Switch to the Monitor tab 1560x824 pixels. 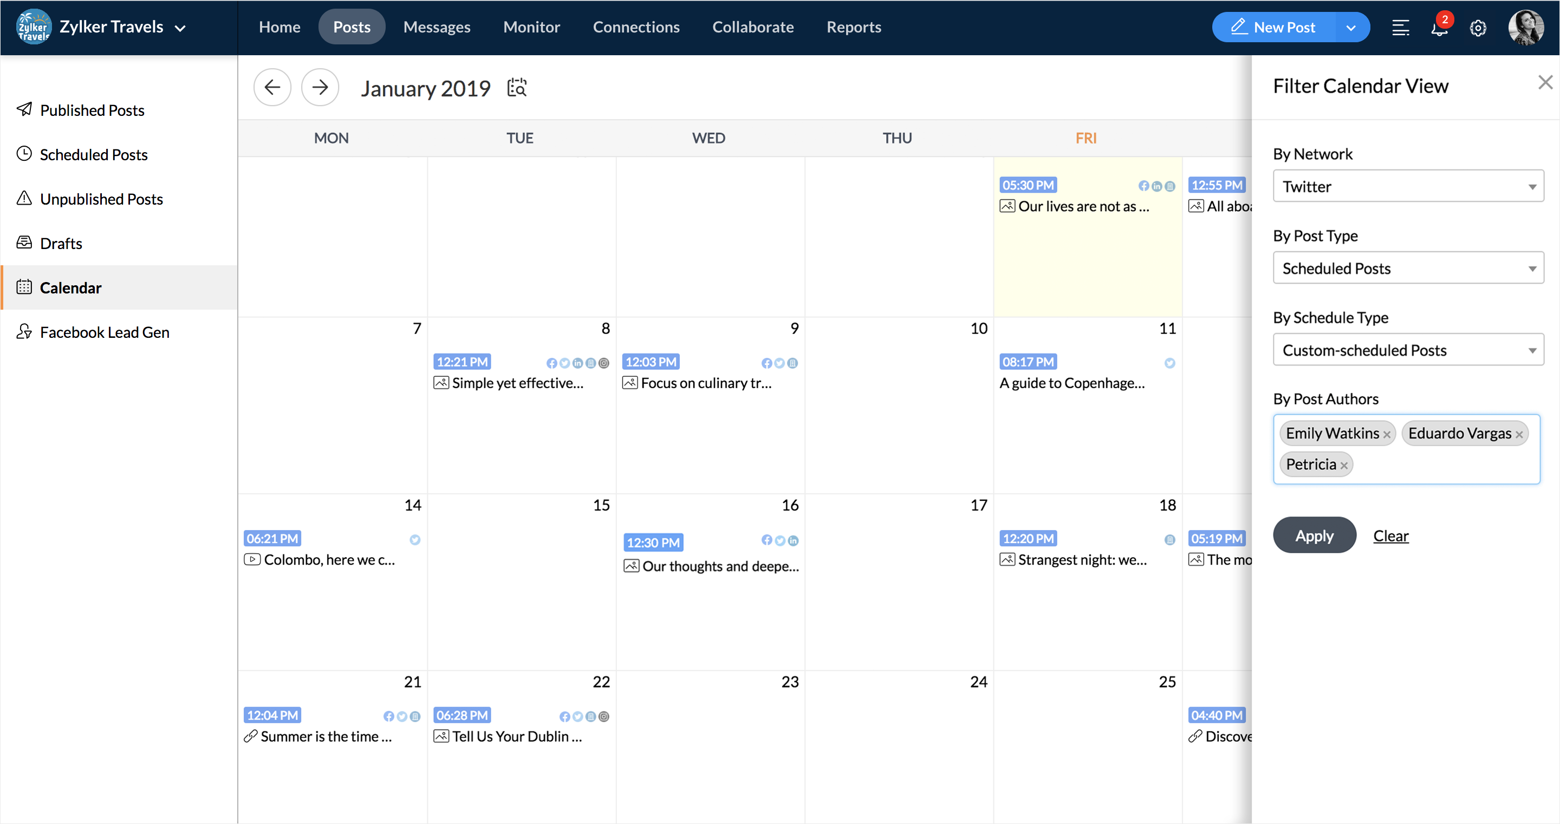click(x=531, y=27)
